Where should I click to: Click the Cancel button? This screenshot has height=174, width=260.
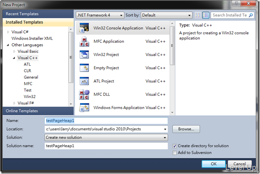[239, 164]
